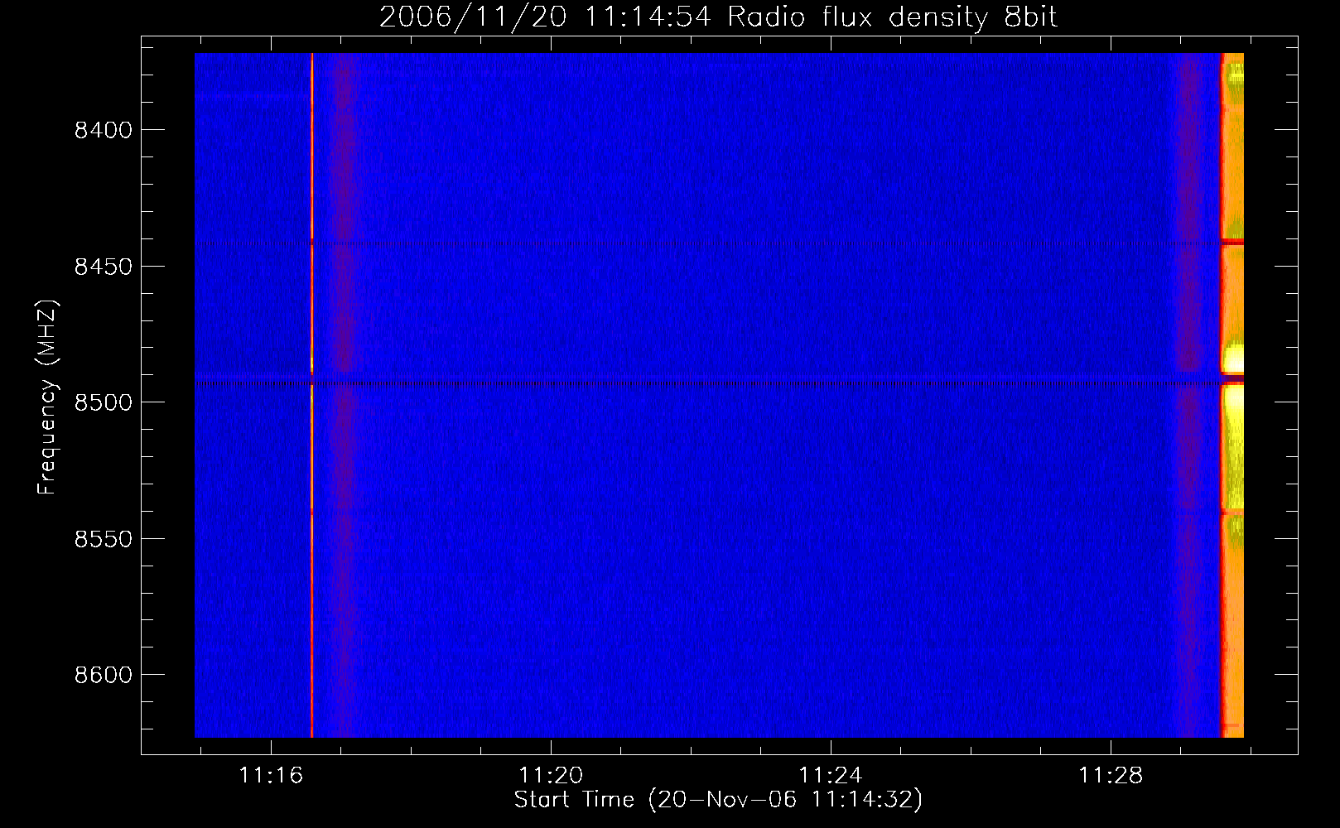
Task: Click the plot title "Radio flux density 8bit"
Action: 892,17
